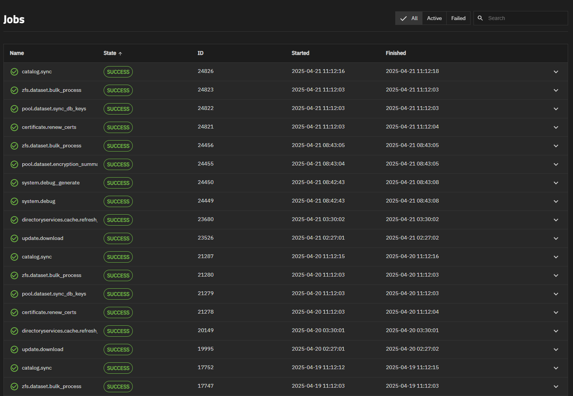The width and height of the screenshot is (573, 396).
Task: Click the name certificate.renew_certs of job 24821
Action: [49, 127]
